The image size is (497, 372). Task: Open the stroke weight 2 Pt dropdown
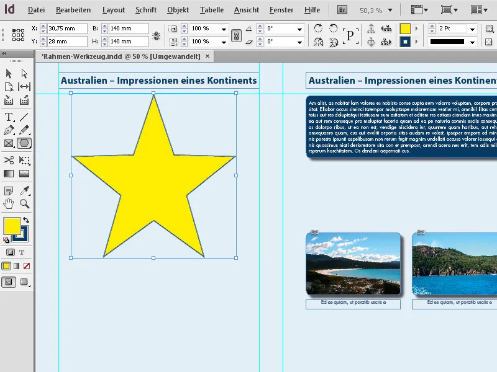click(472, 29)
